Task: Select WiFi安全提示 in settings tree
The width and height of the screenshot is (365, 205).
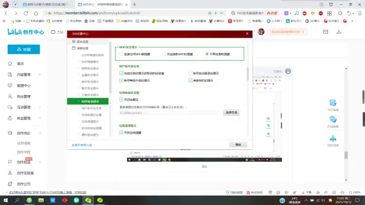Action: pos(87,101)
